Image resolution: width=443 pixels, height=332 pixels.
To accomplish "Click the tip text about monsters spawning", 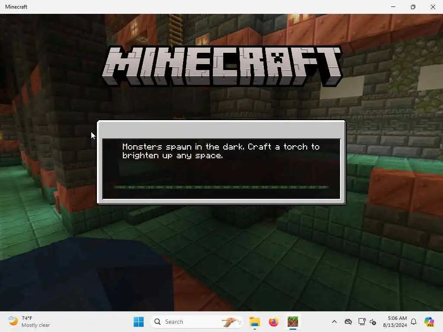I will pyautogui.click(x=221, y=151).
